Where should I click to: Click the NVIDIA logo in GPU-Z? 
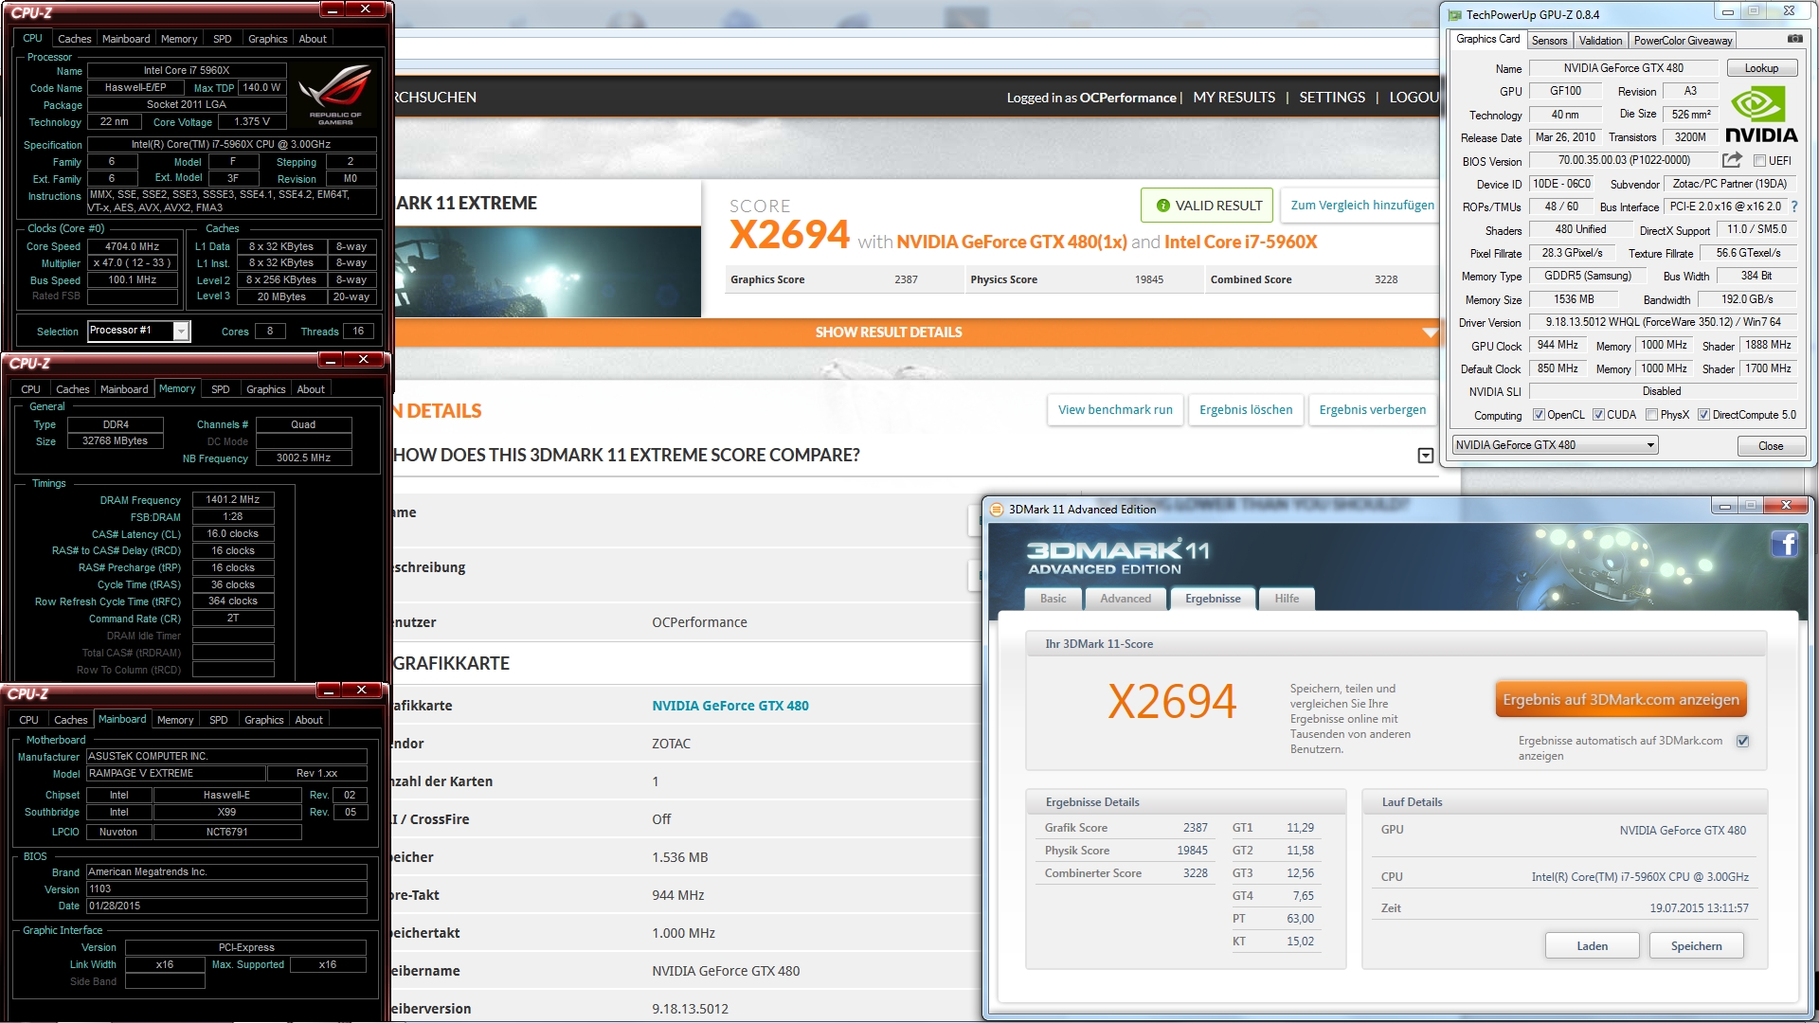coord(1761,115)
